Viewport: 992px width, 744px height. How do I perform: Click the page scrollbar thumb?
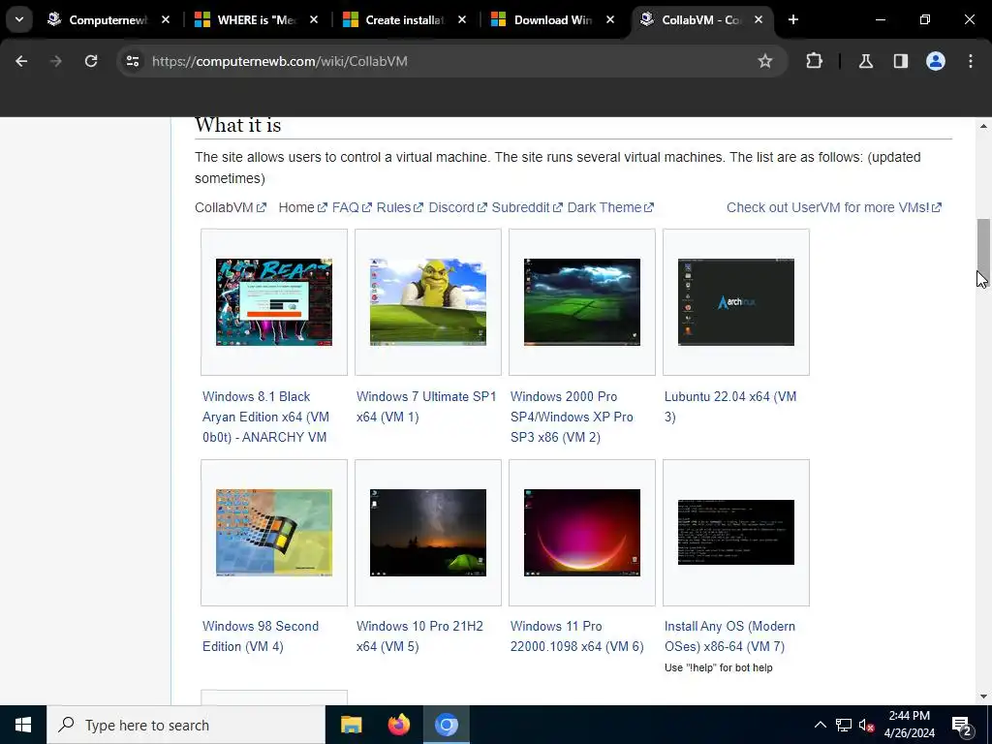pyautogui.click(x=982, y=251)
